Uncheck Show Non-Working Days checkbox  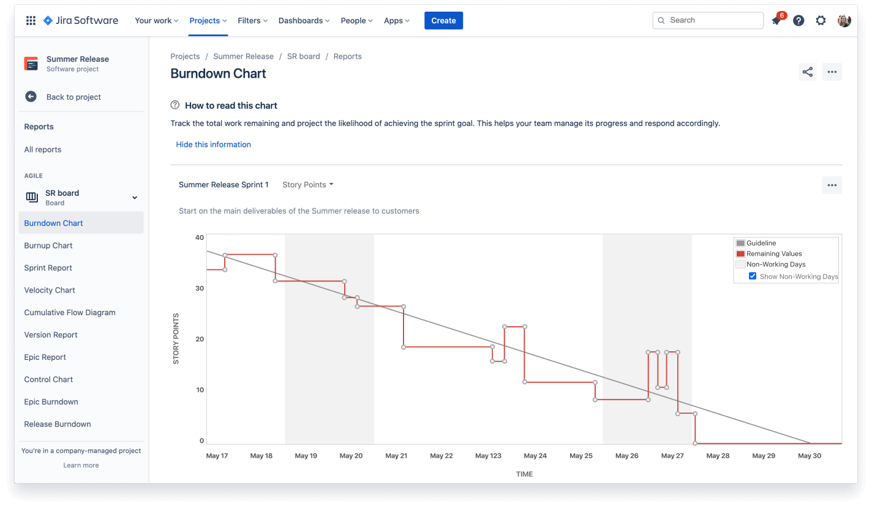(x=753, y=276)
